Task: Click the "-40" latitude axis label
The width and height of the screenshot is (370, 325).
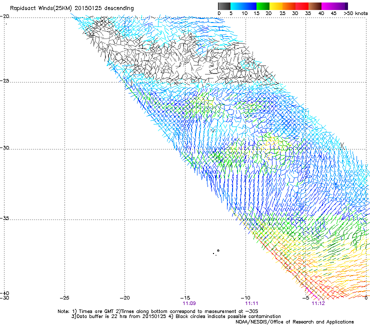Action: (4, 293)
